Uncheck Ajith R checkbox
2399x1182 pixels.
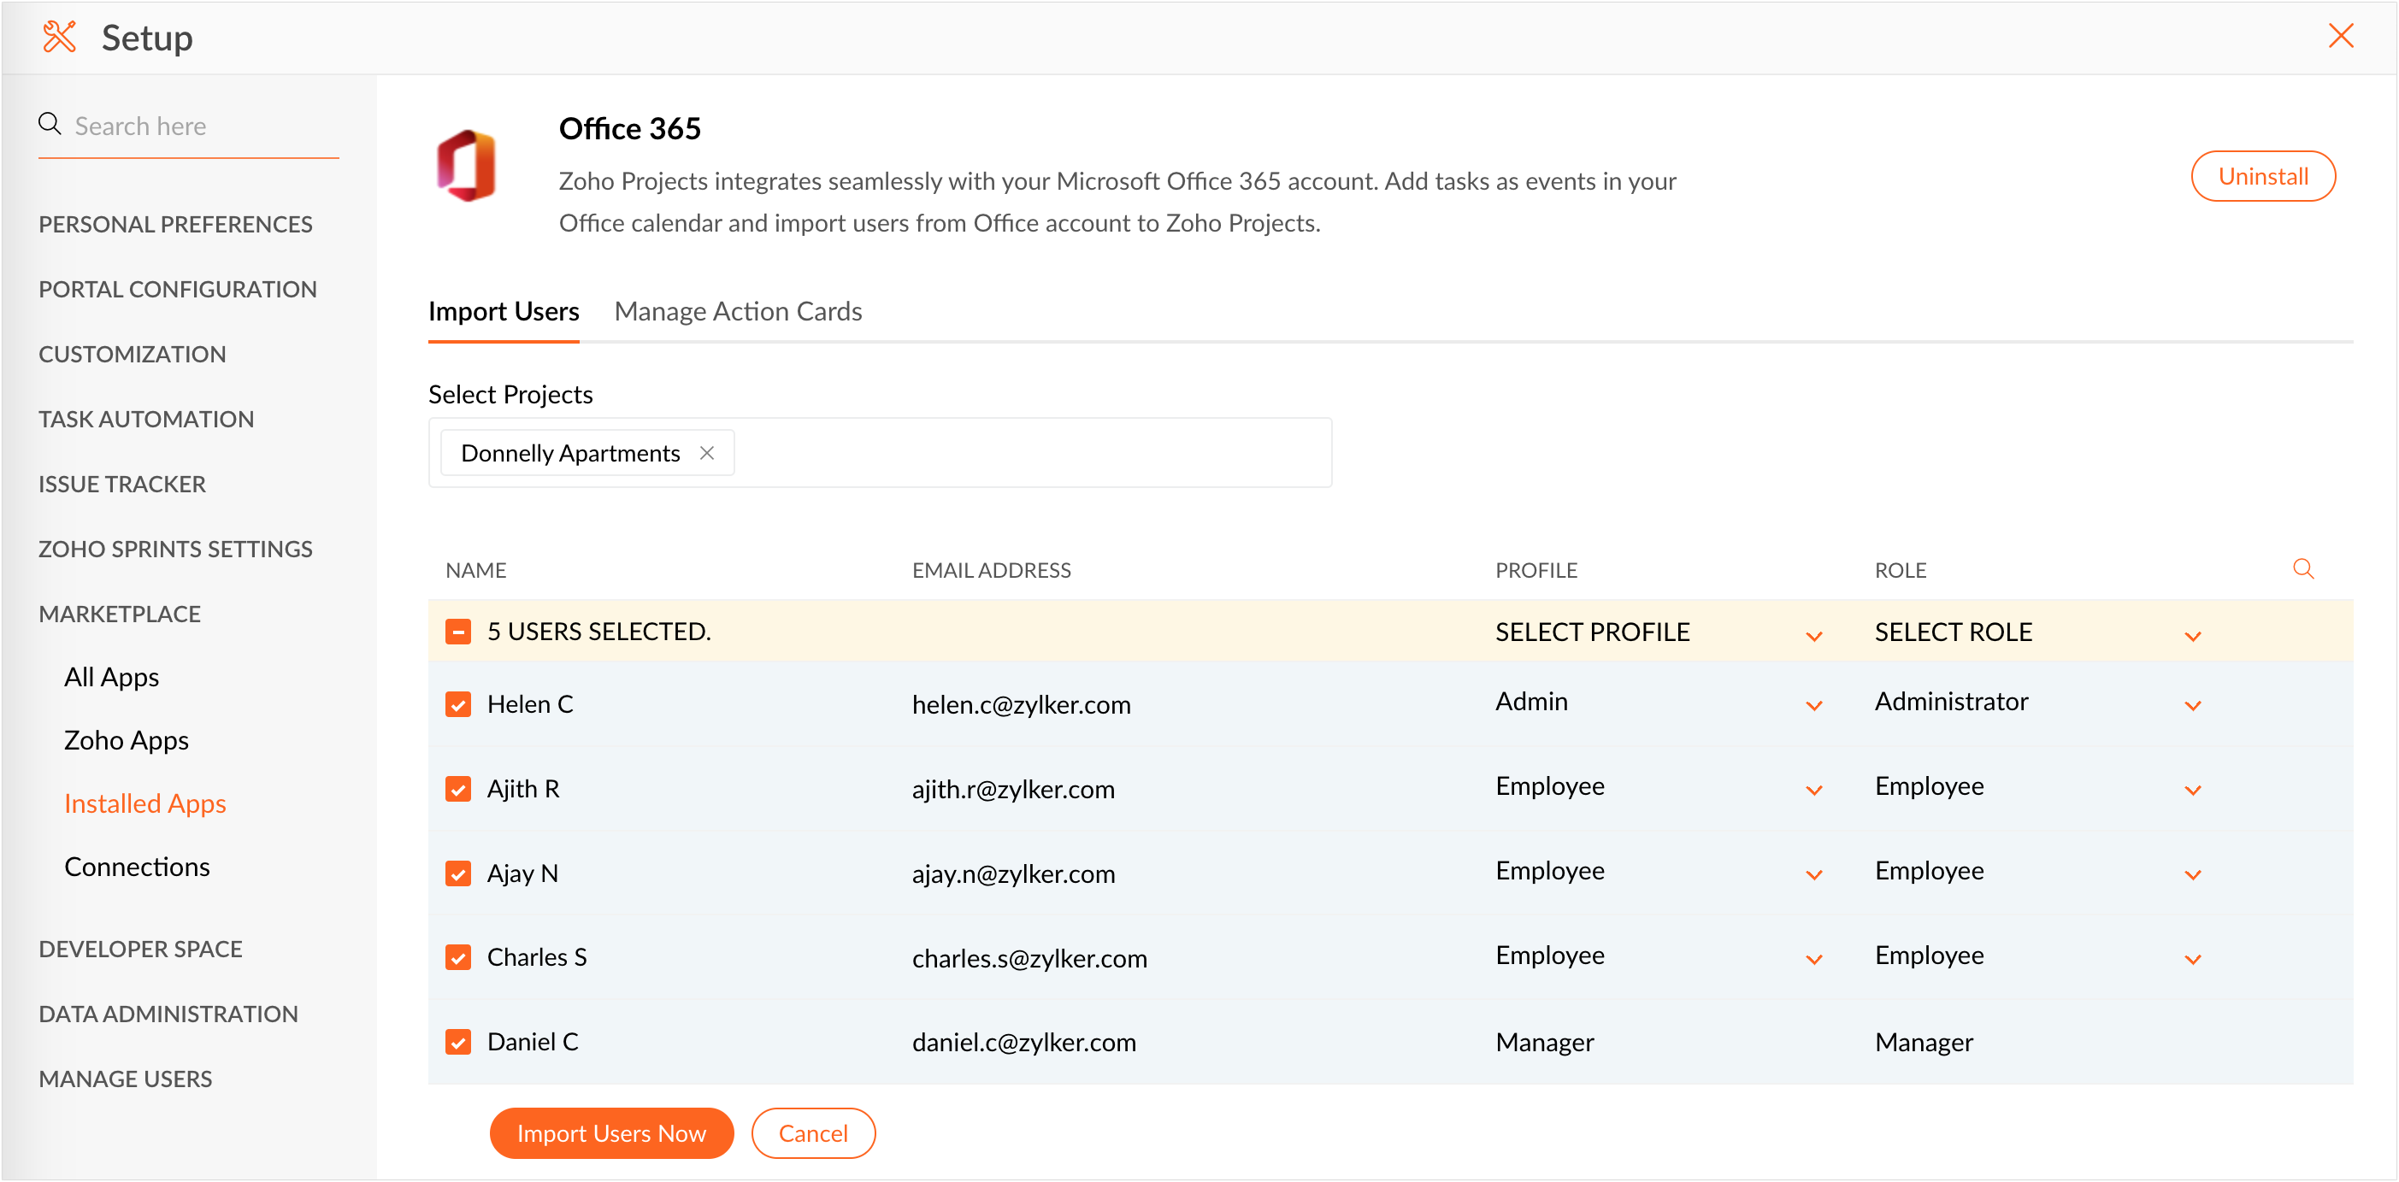pos(458,789)
